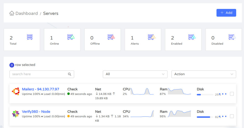This screenshot has width=244, height=128.
Task: Expand the Action dropdown
Action: 204,74
